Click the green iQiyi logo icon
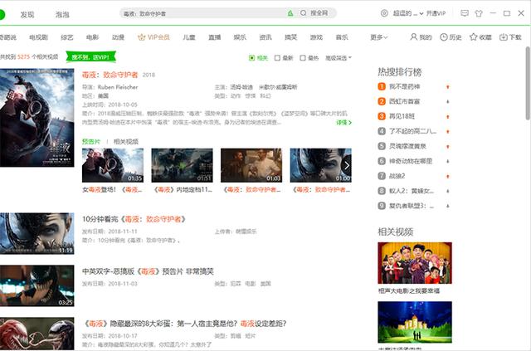The image size is (531, 351). 2,15
